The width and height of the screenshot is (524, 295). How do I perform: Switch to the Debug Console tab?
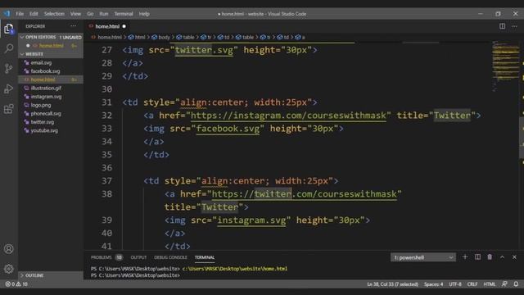(170, 257)
